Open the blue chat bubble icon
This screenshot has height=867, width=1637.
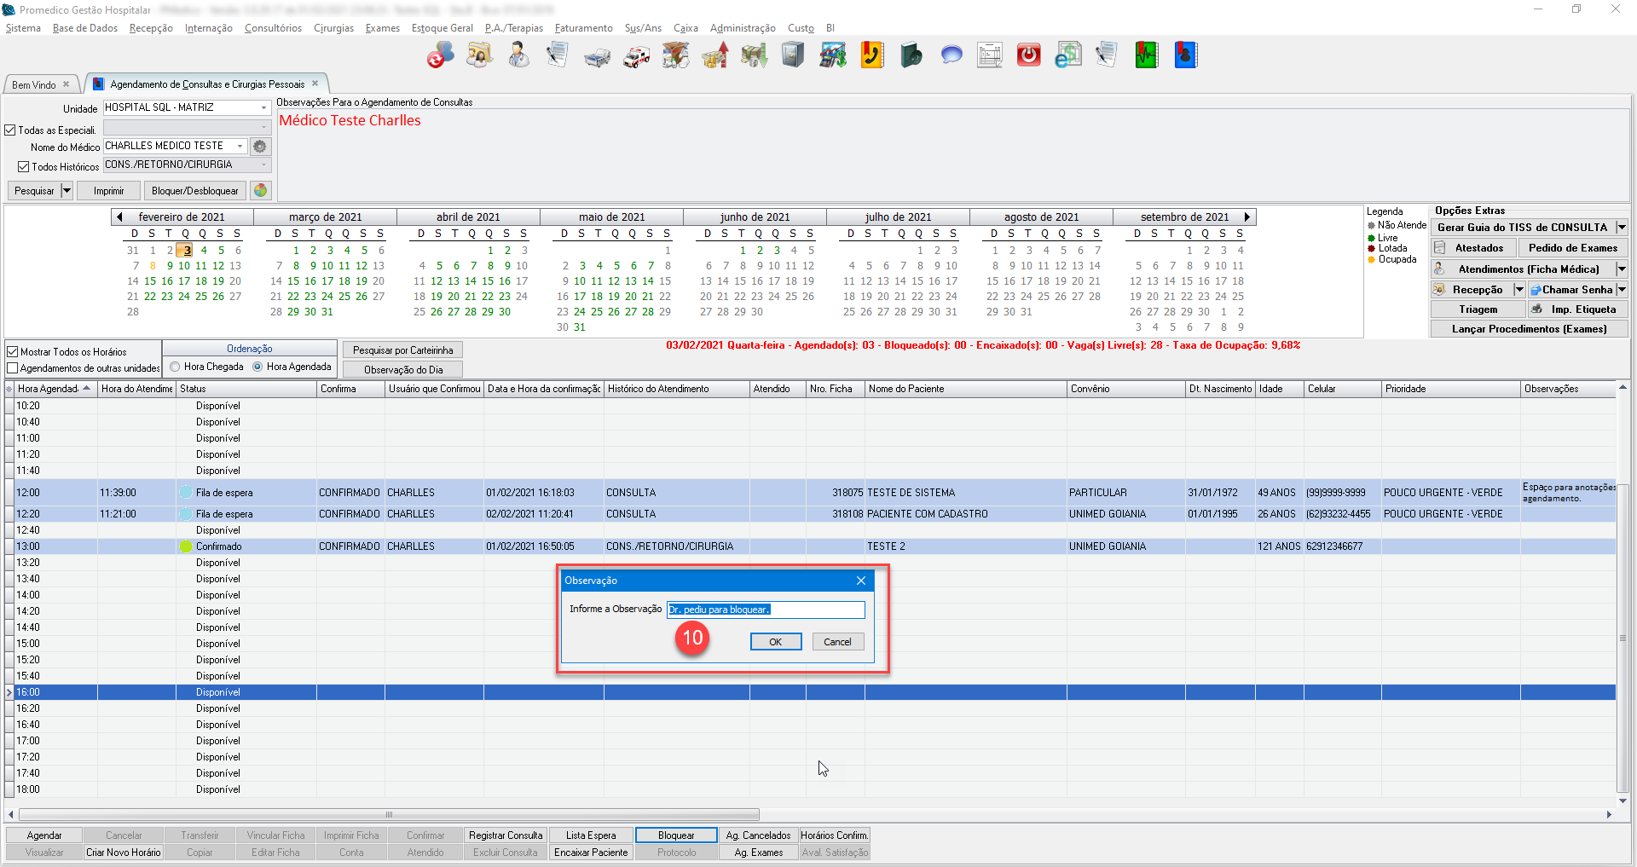(951, 56)
